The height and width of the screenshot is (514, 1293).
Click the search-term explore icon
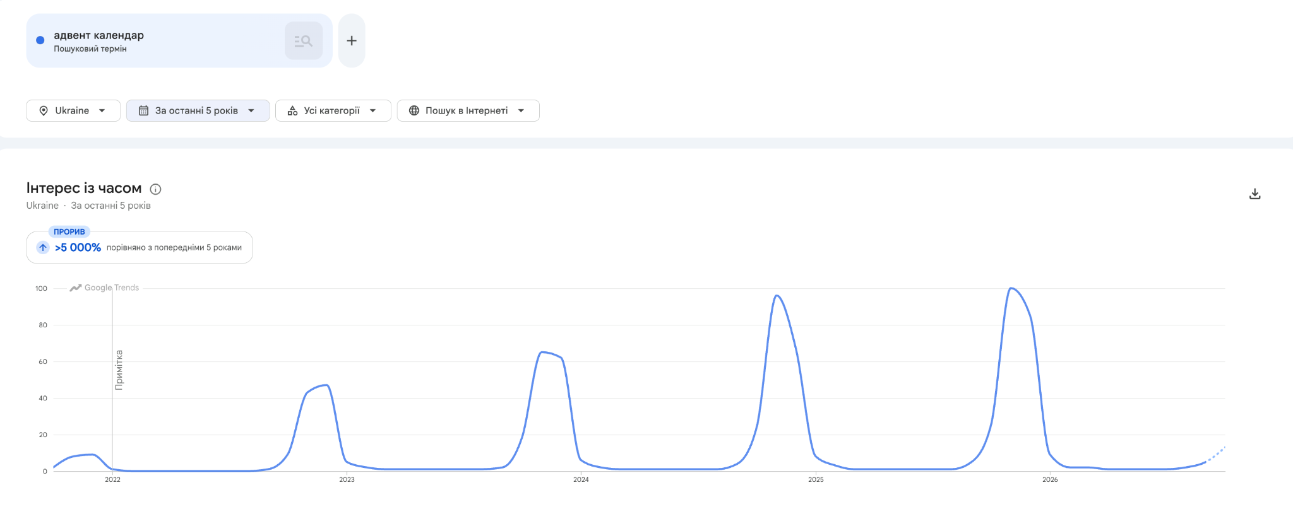pyautogui.click(x=304, y=41)
